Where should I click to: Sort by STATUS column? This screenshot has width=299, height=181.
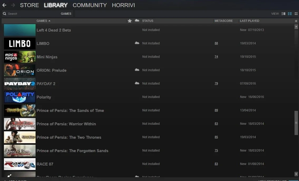point(148,21)
